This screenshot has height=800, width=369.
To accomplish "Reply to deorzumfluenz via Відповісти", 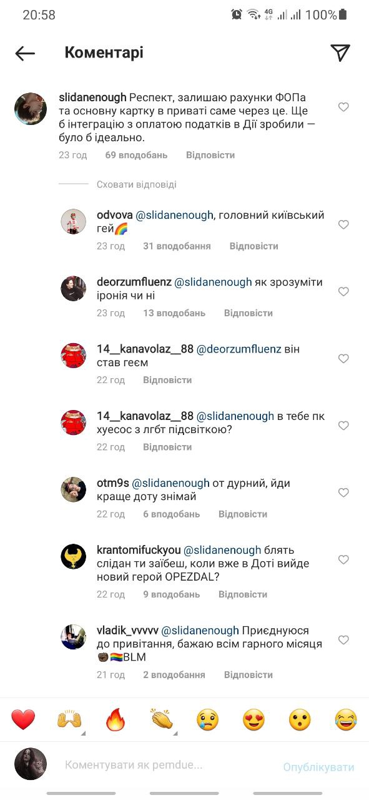I will coord(248,312).
